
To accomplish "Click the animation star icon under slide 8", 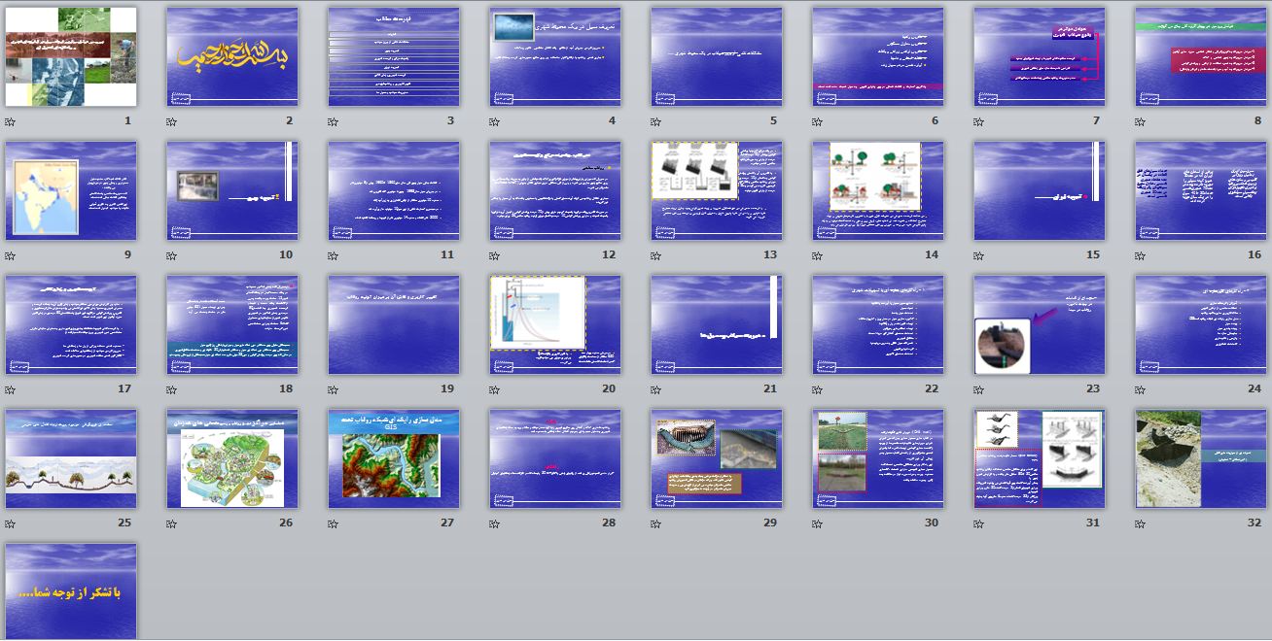I will tap(1140, 122).
